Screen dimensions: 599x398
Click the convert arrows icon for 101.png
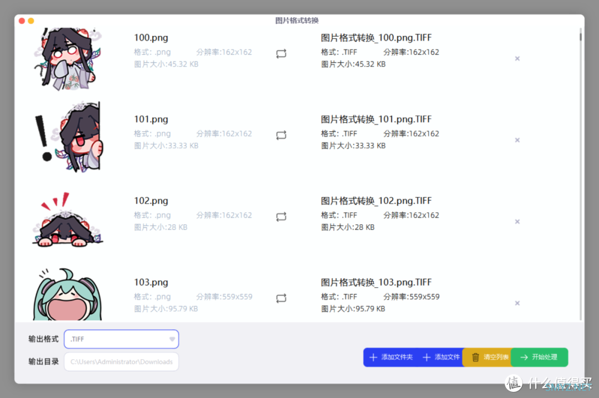pyautogui.click(x=281, y=135)
